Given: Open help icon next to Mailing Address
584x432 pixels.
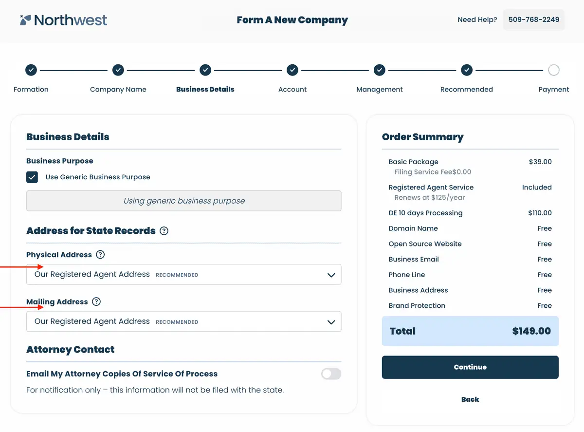Looking at the screenshot, I should point(96,302).
